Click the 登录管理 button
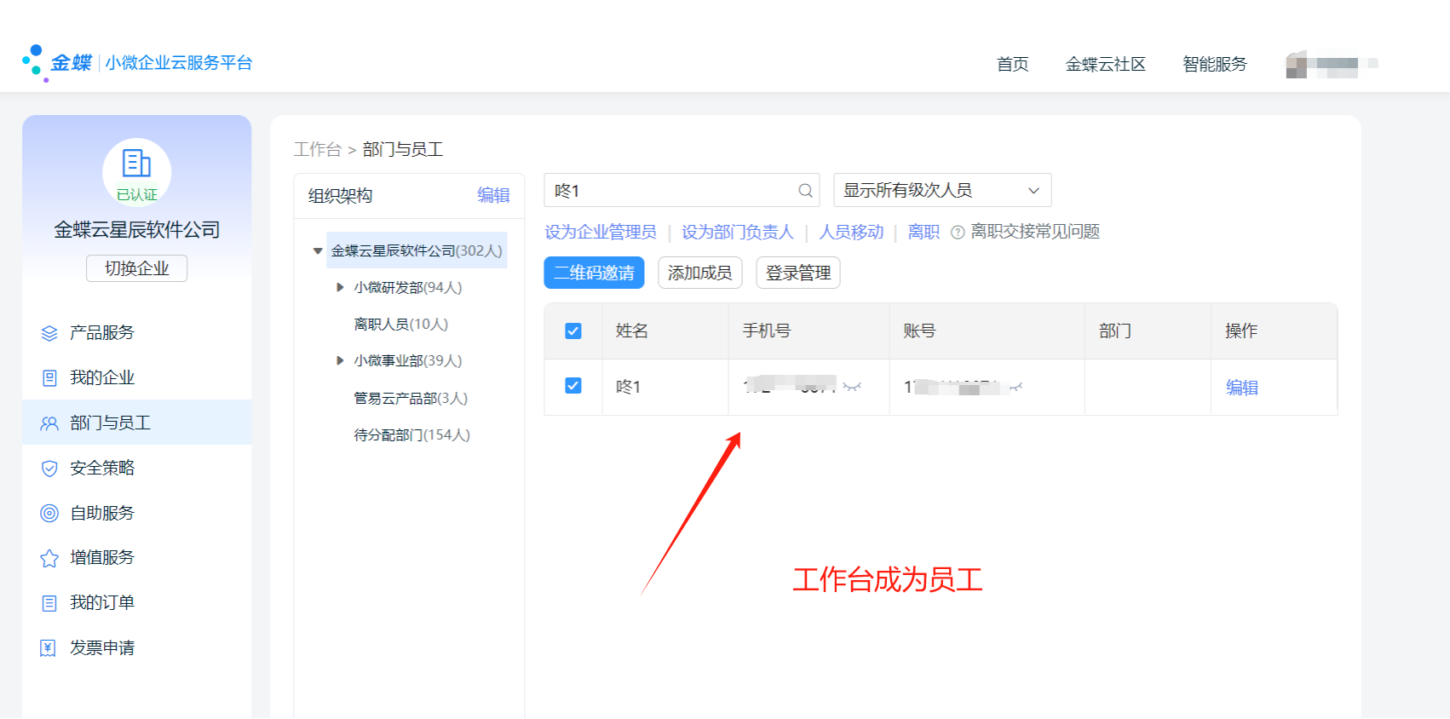Image resolution: width=1450 pixels, height=719 pixels. coord(798,273)
